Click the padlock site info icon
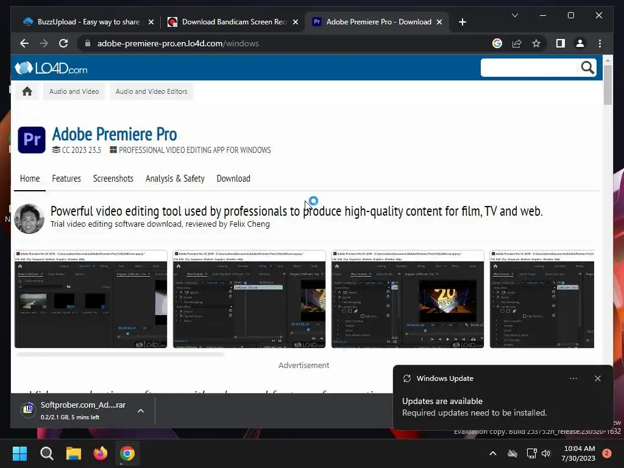 [x=88, y=43]
